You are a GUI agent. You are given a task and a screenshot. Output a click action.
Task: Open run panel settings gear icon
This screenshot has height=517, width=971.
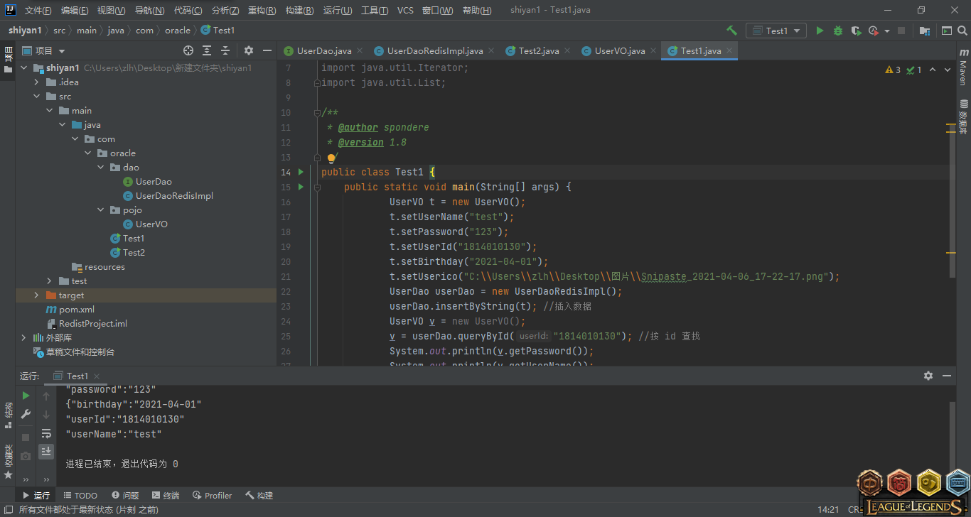click(928, 376)
